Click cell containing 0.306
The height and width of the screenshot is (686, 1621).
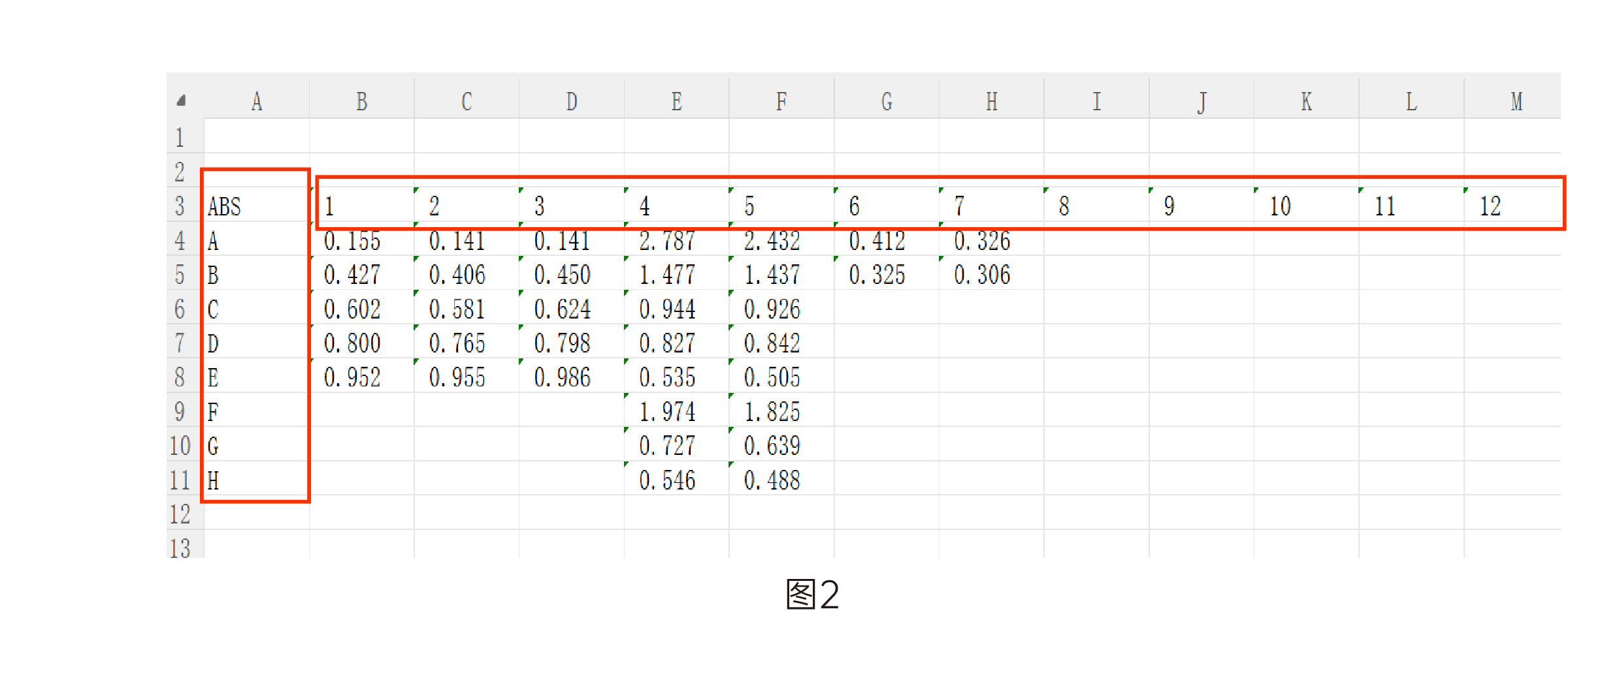pyautogui.click(x=992, y=273)
